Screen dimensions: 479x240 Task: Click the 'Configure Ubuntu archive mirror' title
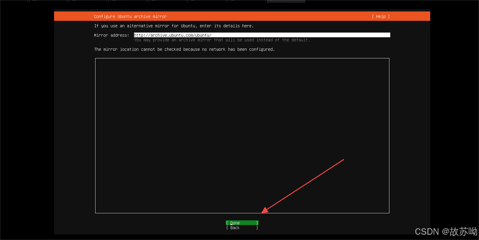[x=130, y=16]
